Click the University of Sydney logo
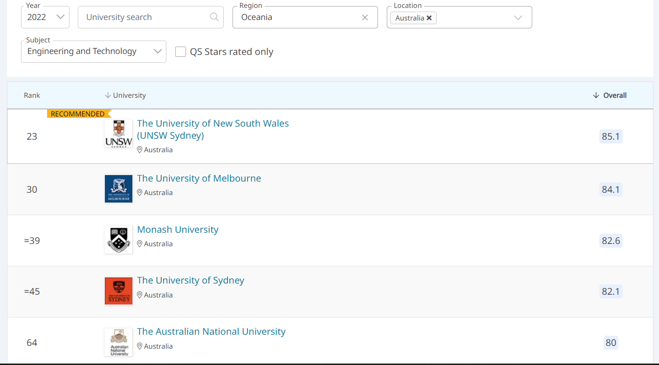The image size is (659, 365). (x=118, y=291)
